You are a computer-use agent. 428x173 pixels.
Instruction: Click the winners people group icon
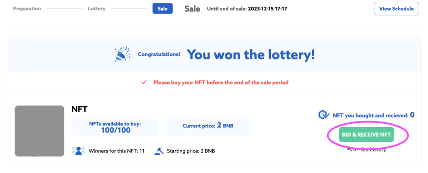pyautogui.click(x=78, y=150)
